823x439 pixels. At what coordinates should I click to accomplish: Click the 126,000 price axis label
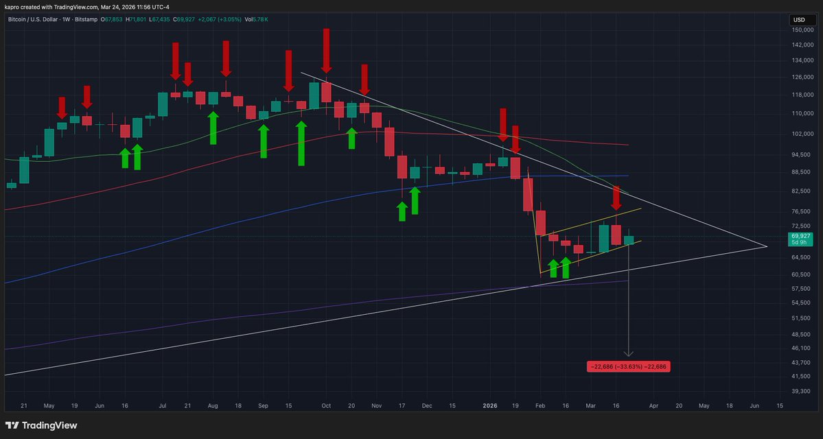(x=802, y=77)
